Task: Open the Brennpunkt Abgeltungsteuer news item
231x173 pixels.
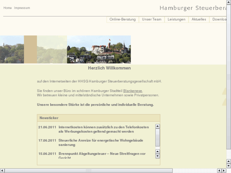Action: pos(102,156)
